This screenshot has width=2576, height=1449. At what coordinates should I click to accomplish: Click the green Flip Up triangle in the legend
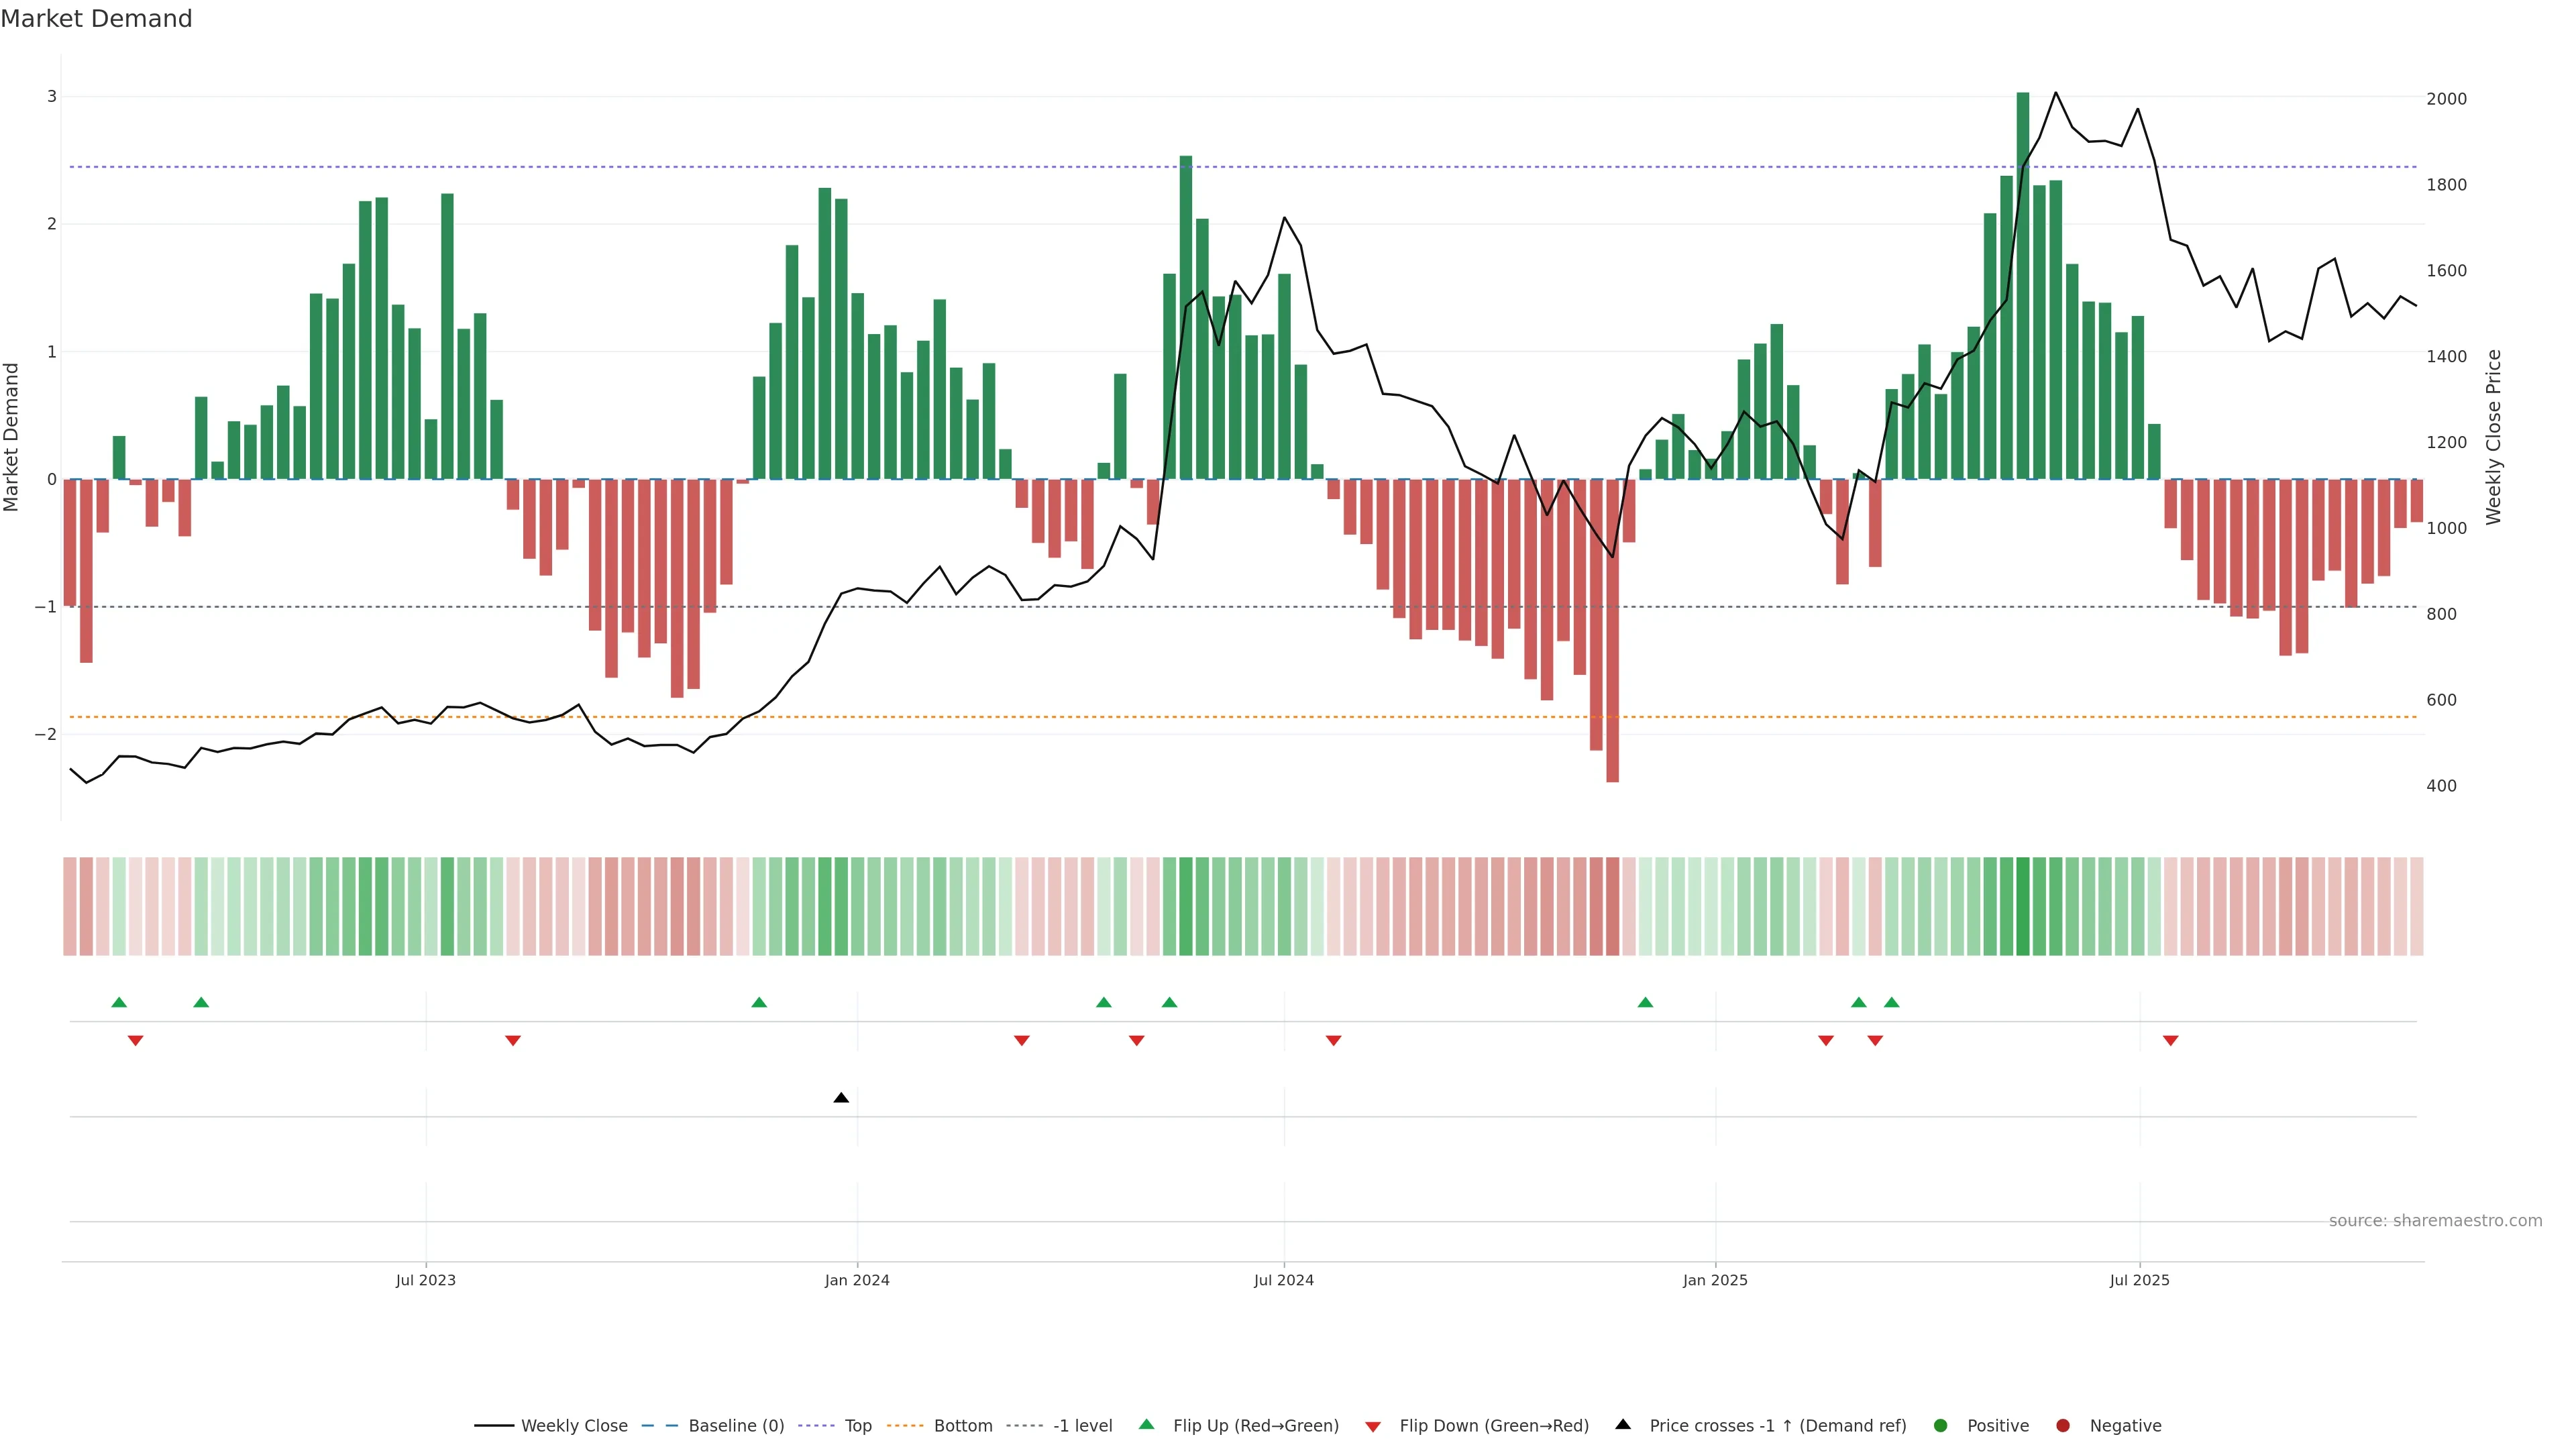tap(1146, 1424)
